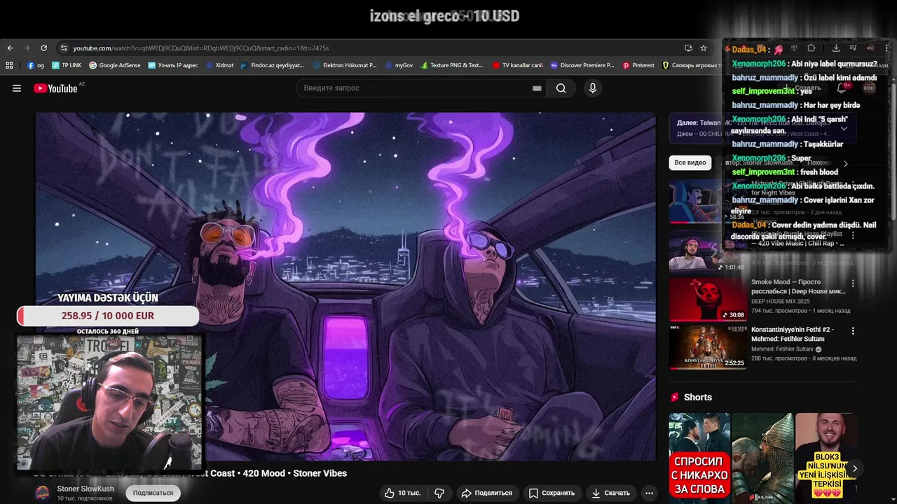Open 'Узнать IP адрес' bookmark
Screen dimensions: 897x504
pyautogui.click(x=172, y=65)
